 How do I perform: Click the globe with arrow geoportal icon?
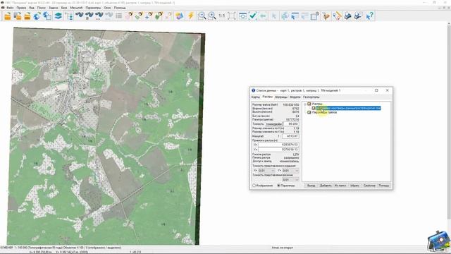pyautogui.click(x=37, y=16)
